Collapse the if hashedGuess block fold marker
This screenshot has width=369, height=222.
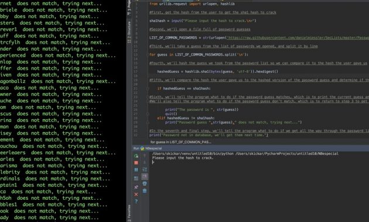pos(148,89)
